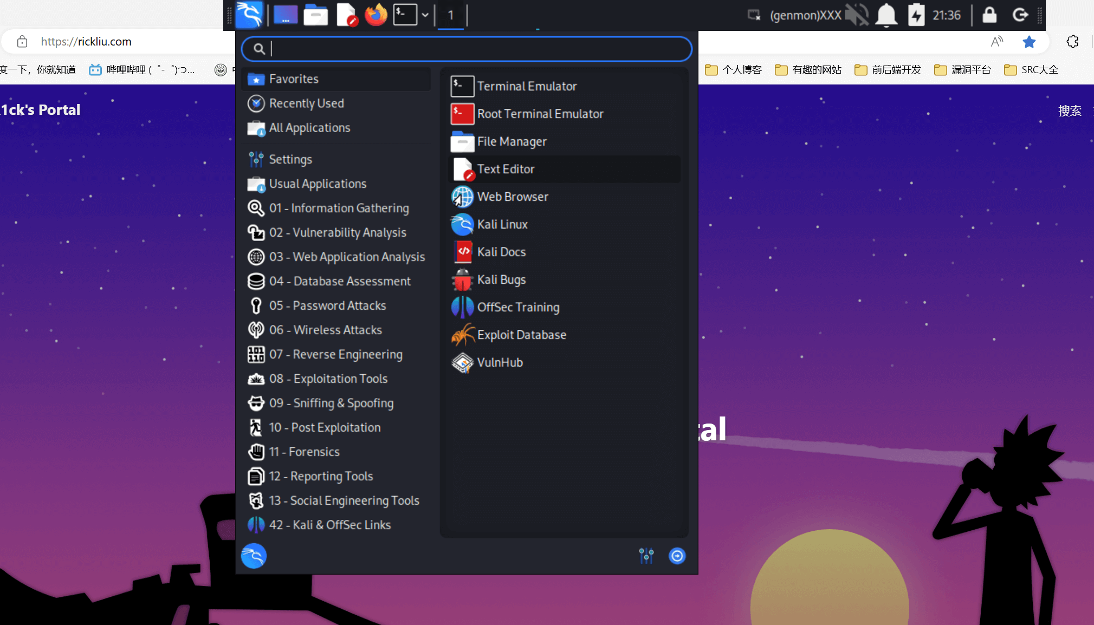Expand 05 - Password Attacks category
1094x625 pixels.
(x=327, y=305)
